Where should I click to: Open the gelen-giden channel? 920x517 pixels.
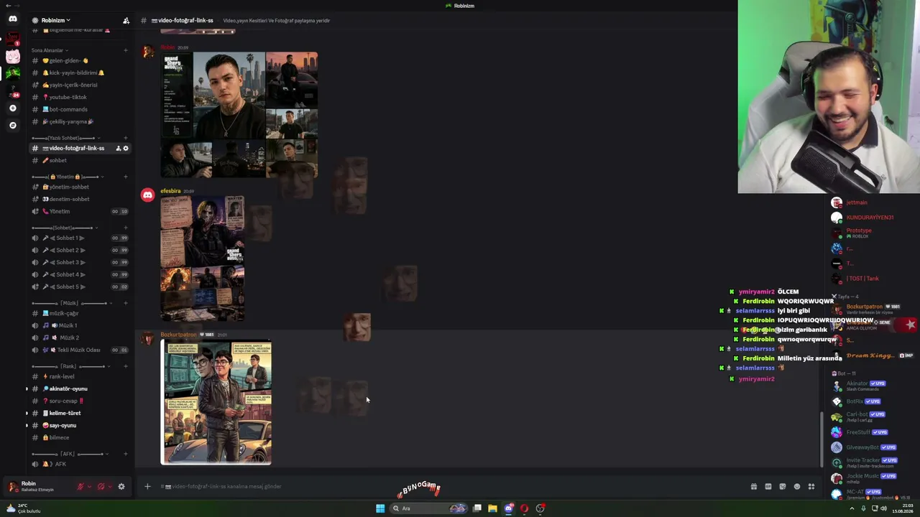pos(79,61)
